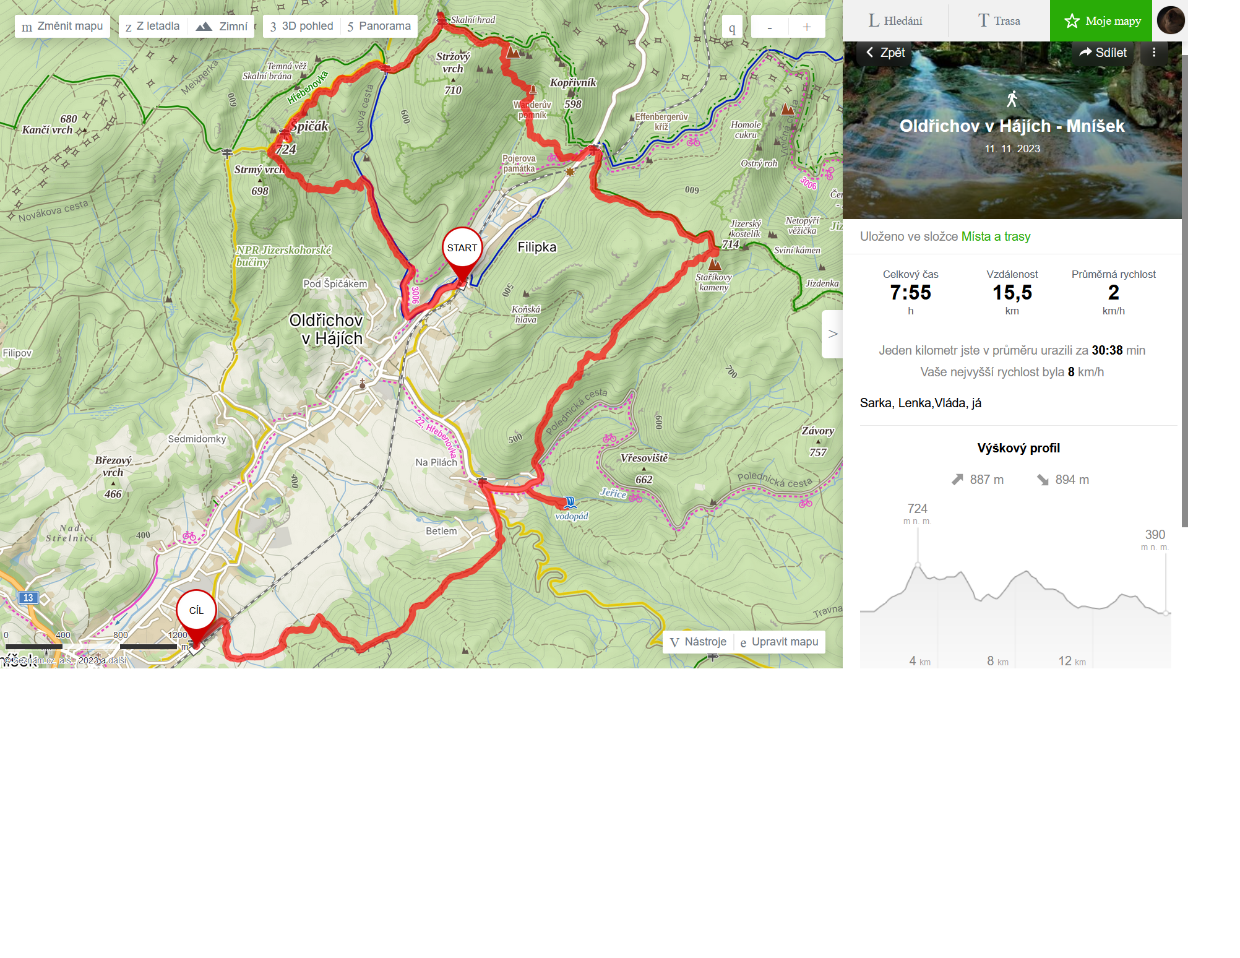Open the three-dot more options menu
This screenshot has height=958, width=1240.
1154,53
